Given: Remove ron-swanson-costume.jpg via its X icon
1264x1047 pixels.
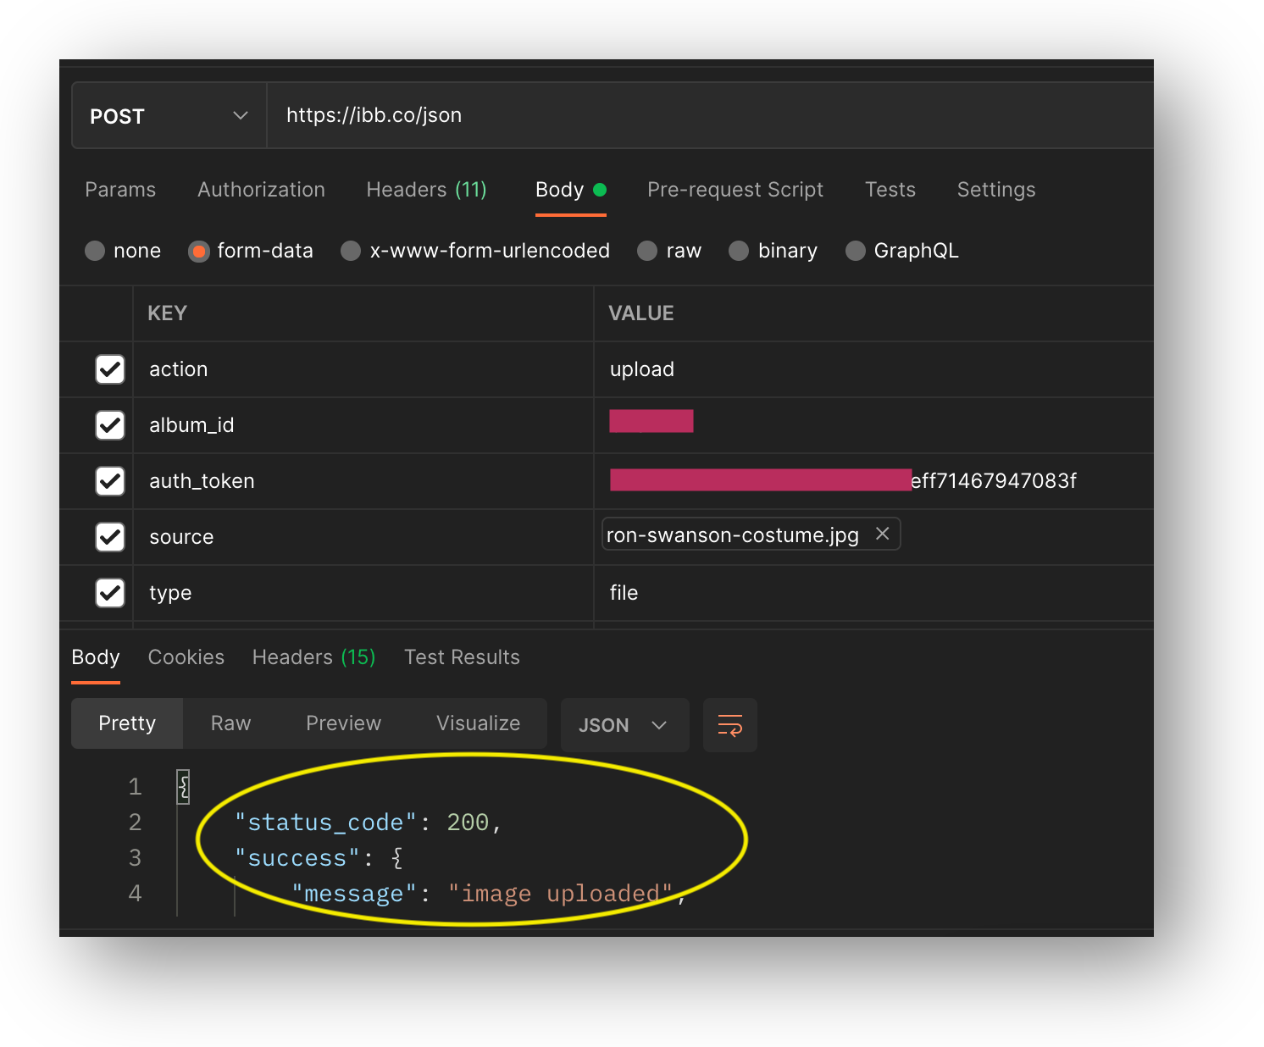Looking at the screenshot, I should [x=882, y=534].
